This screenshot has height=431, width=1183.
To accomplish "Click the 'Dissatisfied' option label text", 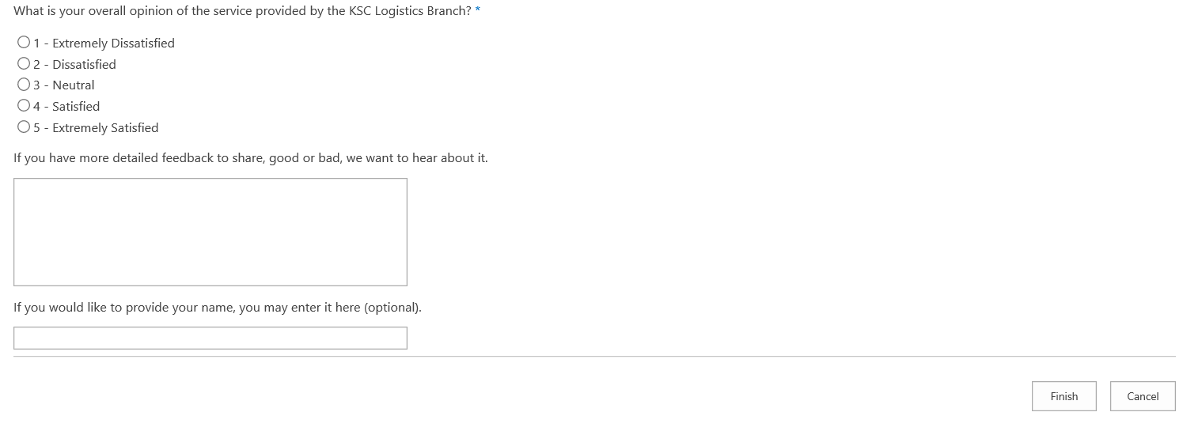I will coord(84,64).
